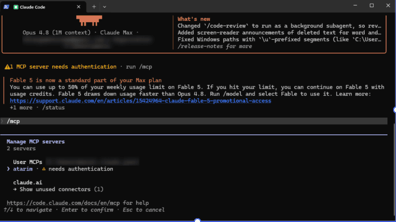Click the Claude Code tab's green icon
The width and height of the screenshot is (396, 222).
coord(16,7)
